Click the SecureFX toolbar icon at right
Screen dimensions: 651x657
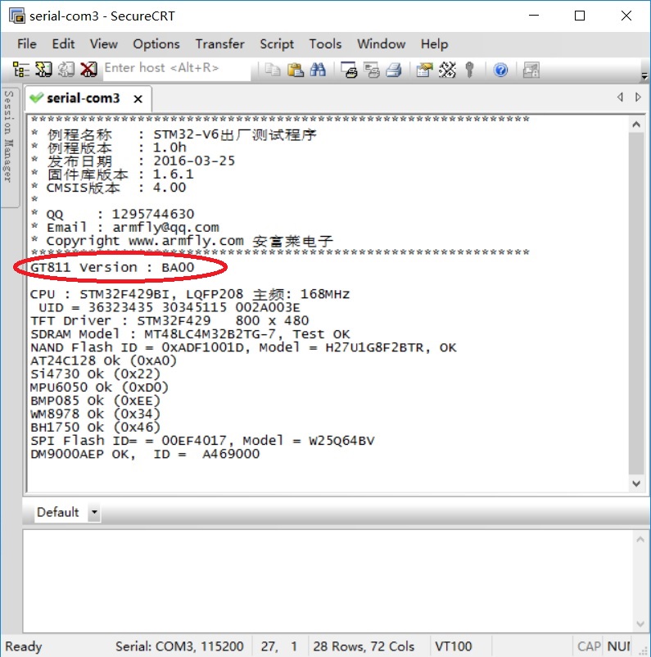[x=531, y=70]
